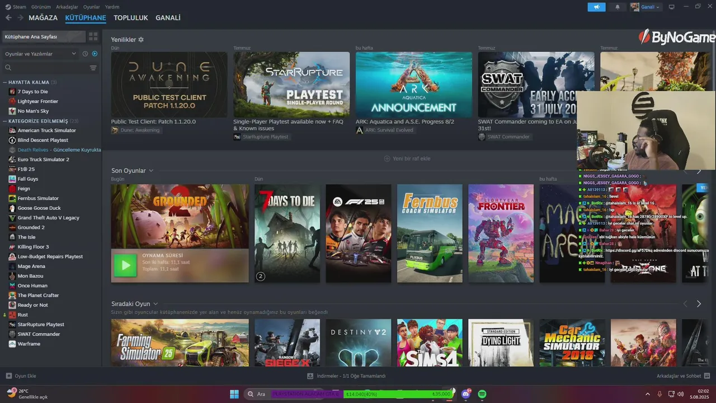Click the Fall Guys sidebar icon
Viewport: 716px width, 403px height.
click(12, 179)
